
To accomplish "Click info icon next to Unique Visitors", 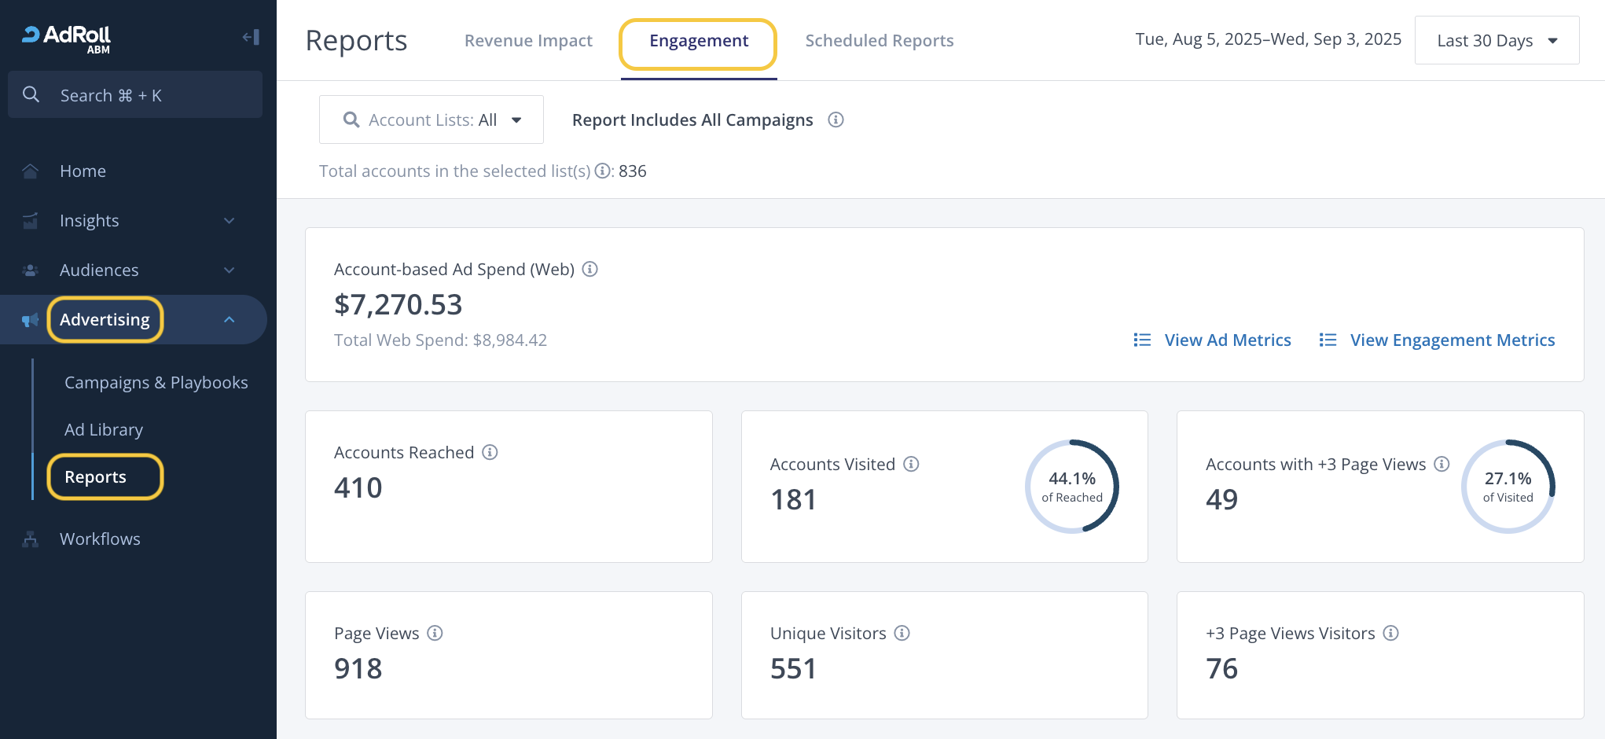I will (x=902, y=633).
